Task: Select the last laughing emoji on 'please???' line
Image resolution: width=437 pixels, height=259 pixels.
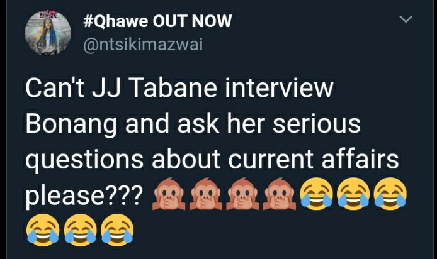Action: click(x=390, y=194)
